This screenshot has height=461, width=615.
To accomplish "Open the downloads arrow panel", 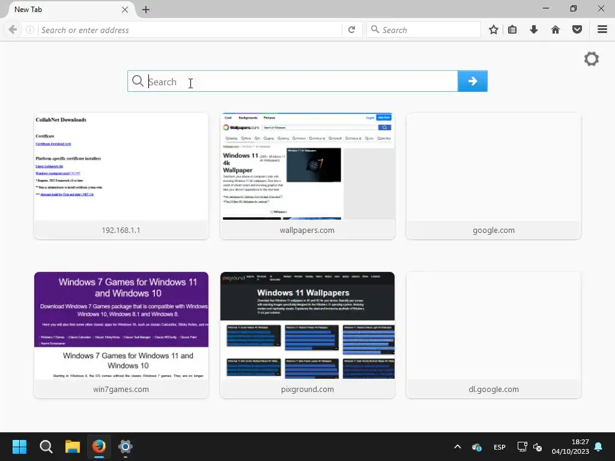I will pos(534,30).
